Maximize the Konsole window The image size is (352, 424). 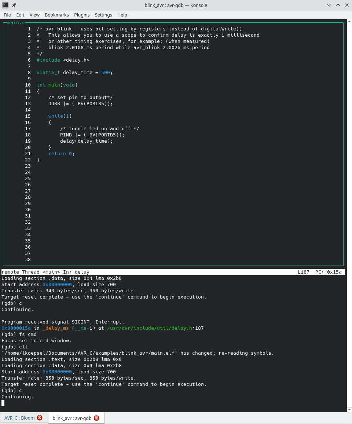[x=338, y=5]
